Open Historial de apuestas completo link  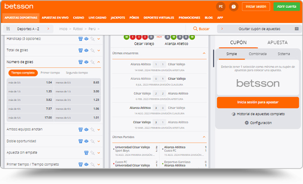pos(261,114)
